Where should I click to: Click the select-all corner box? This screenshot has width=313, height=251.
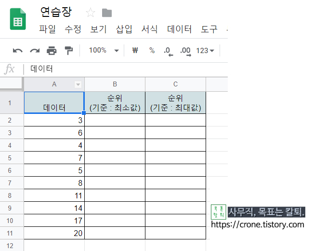pos(12,84)
